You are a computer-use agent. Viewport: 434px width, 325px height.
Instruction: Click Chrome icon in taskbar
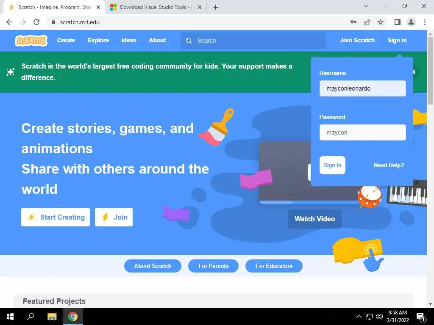point(73,317)
